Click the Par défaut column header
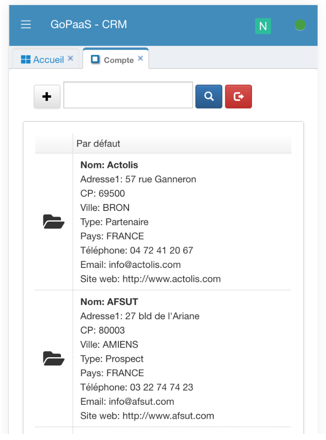This screenshot has width=326, height=440. click(x=98, y=143)
